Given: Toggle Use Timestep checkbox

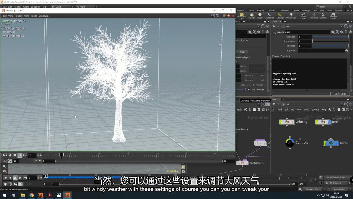Looking at the screenshot, I should click(249, 90).
